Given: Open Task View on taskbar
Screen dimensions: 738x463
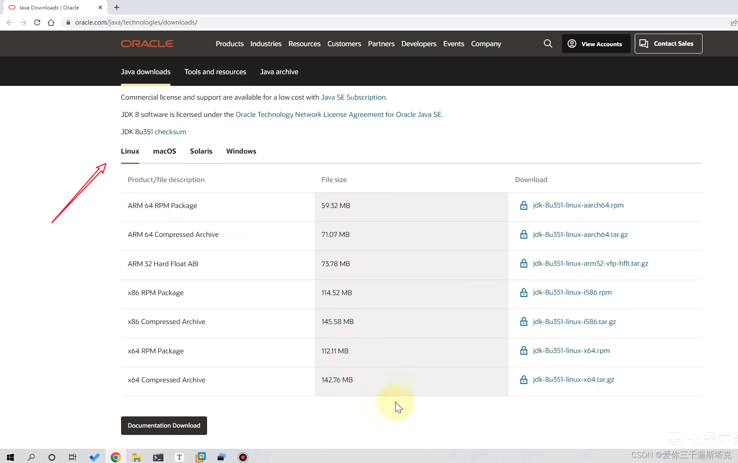Looking at the screenshot, I should tap(73, 457).
